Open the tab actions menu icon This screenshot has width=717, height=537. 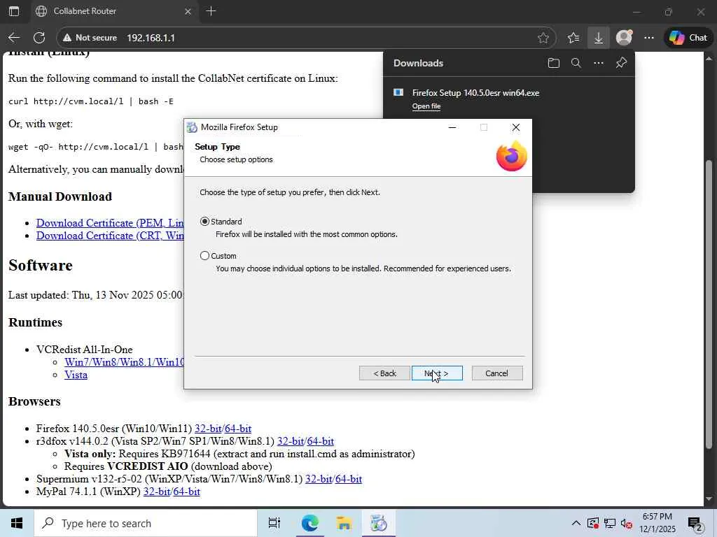[x=14, y=11]
